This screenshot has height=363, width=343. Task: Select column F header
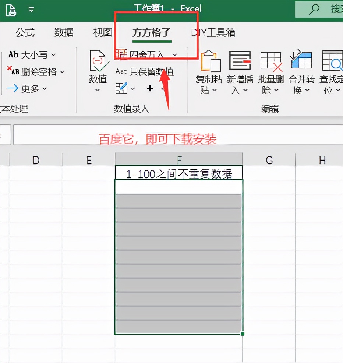coord(179,160)
